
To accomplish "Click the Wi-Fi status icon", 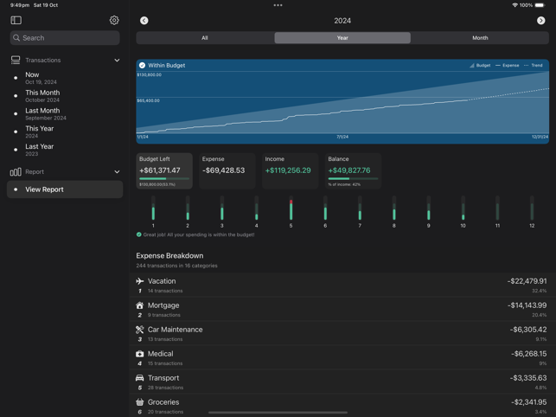I will 514,5.
